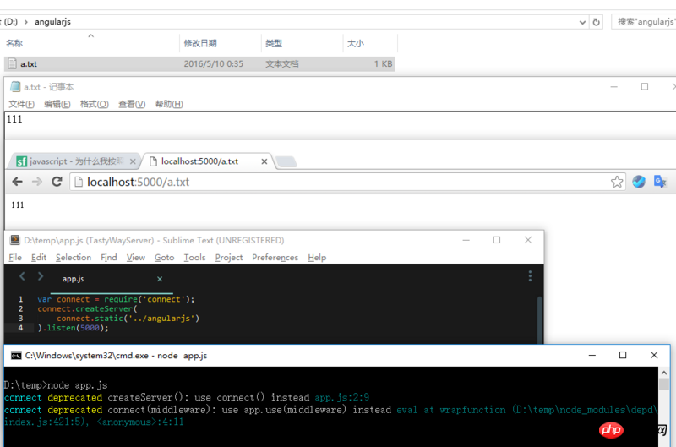Image resolution: width=676 pixels, height=447 pixels.
Task: Go to previous tab arrow in Sublime
Action: click(x=22, y=276)
